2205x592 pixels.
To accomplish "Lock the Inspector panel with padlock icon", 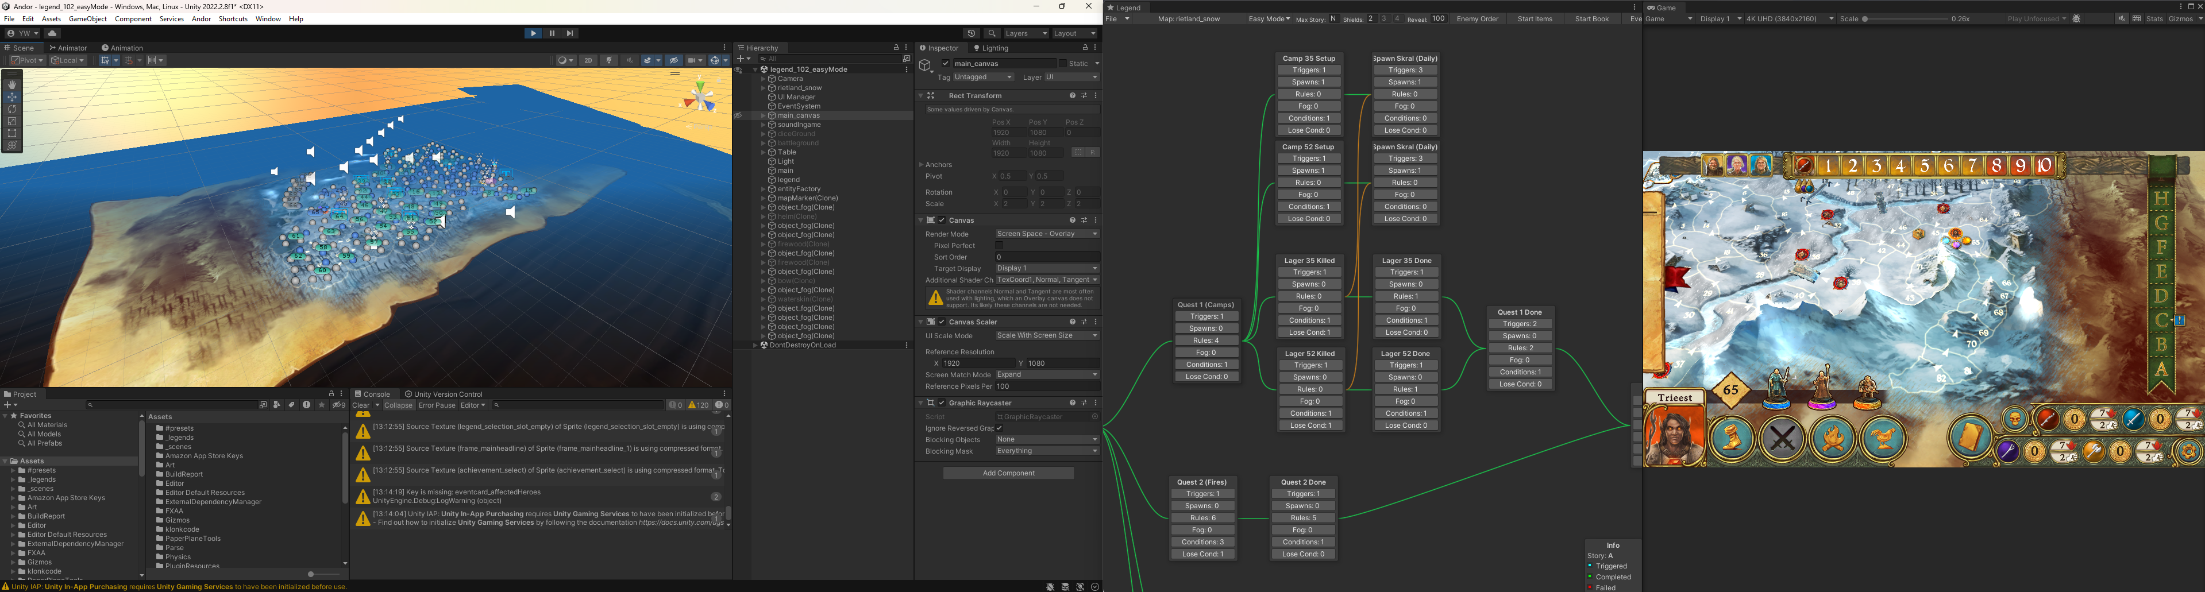I will pos(1085,48).
